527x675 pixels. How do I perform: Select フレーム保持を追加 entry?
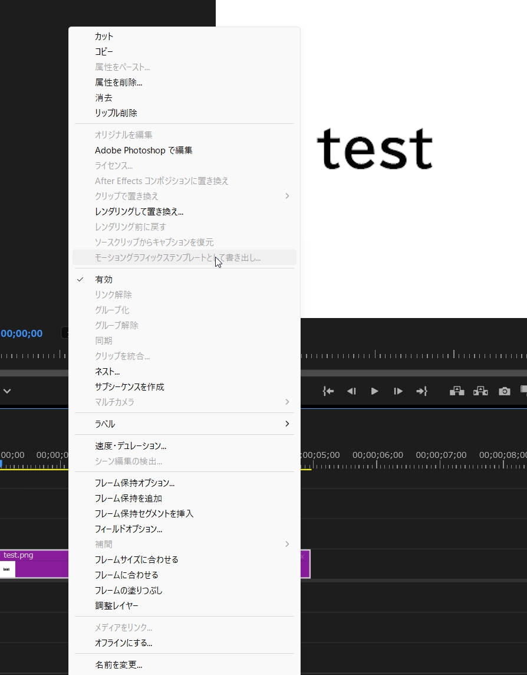coord(184,498)
